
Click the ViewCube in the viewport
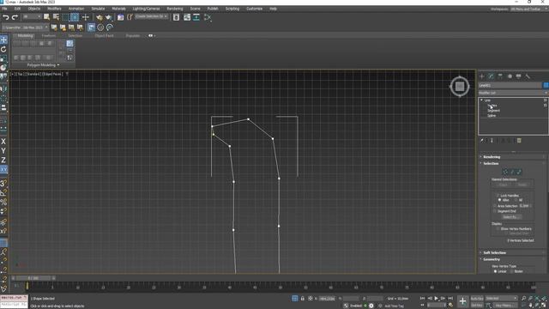tap(460, 87)
